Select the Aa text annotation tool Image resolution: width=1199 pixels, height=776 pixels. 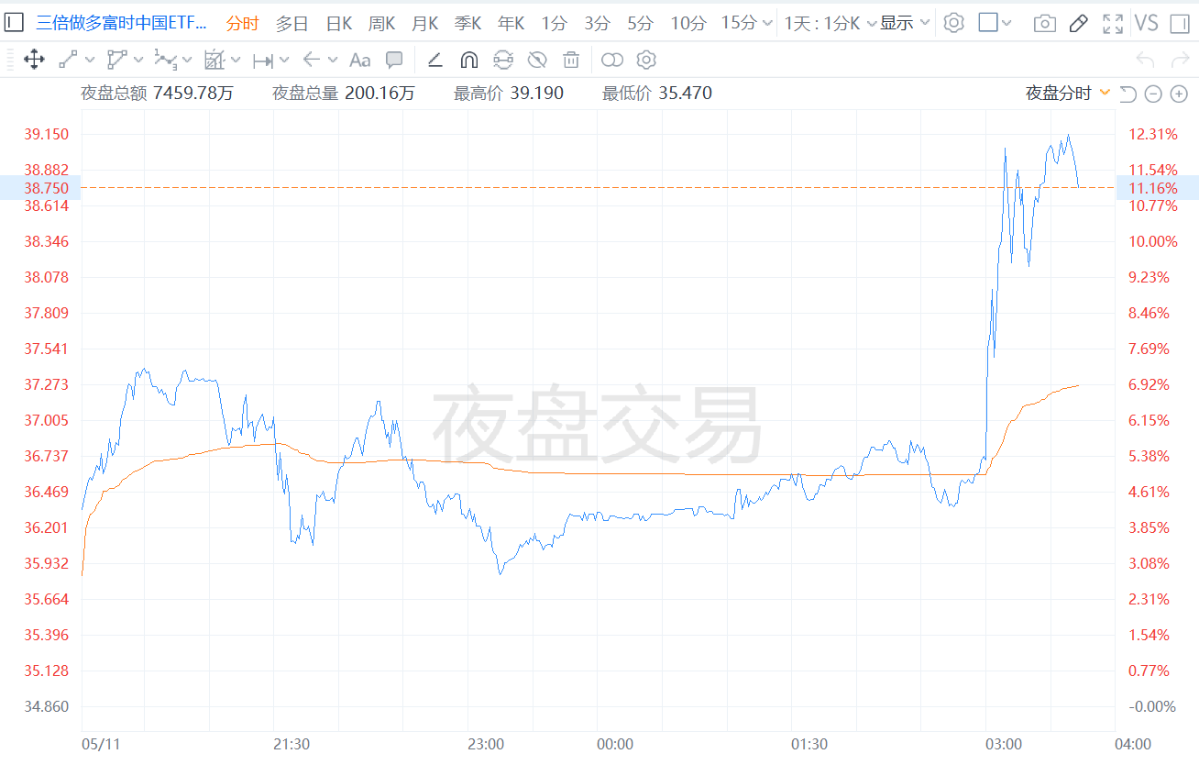click(x=359, y=60)
